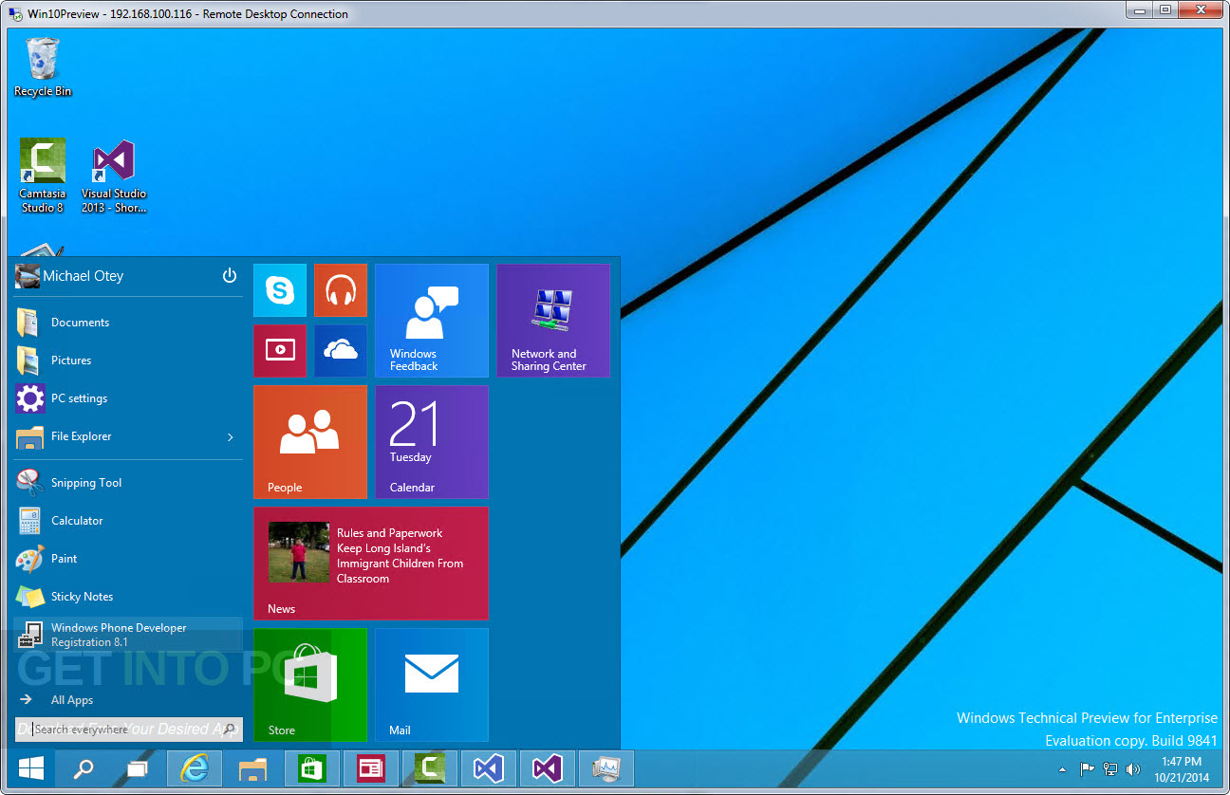Screen dimensions: 1230x795
Task: Open Visual Studio 2013 desktop shortcut
Action: pyautogui.click(x=113, y=176)
